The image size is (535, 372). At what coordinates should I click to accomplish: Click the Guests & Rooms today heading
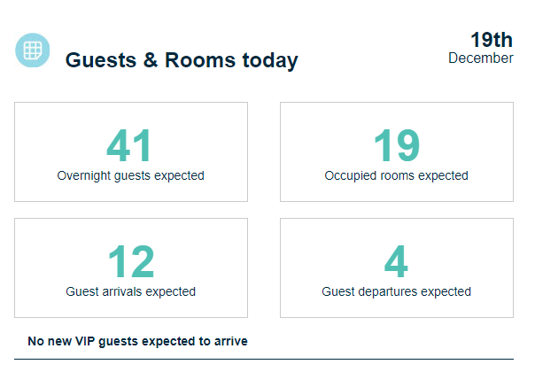[x=182, y=60]
